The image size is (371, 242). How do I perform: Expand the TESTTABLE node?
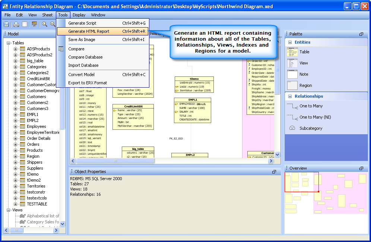pos(15,204)
